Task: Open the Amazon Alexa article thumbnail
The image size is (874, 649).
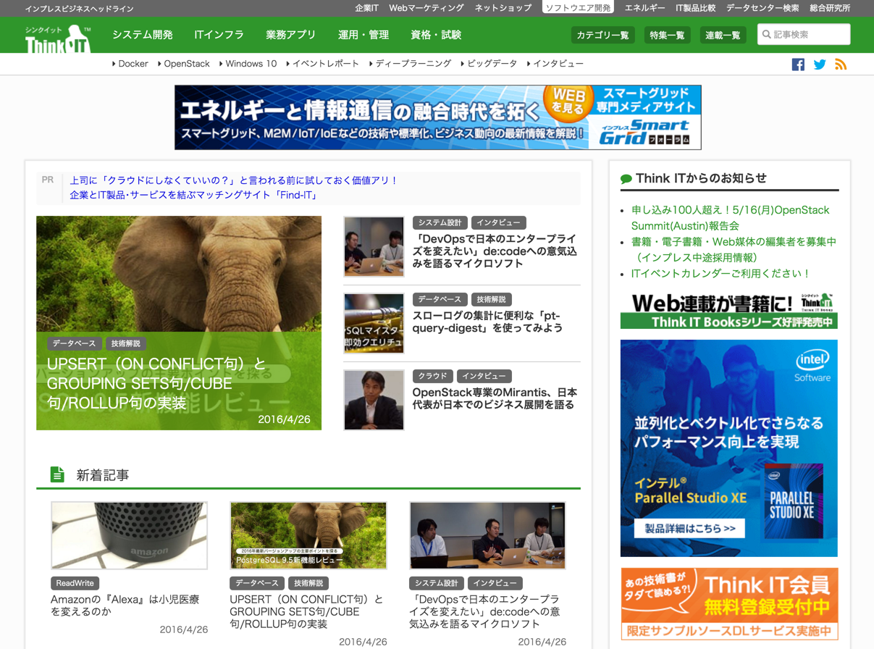Action: pos(130,535)
